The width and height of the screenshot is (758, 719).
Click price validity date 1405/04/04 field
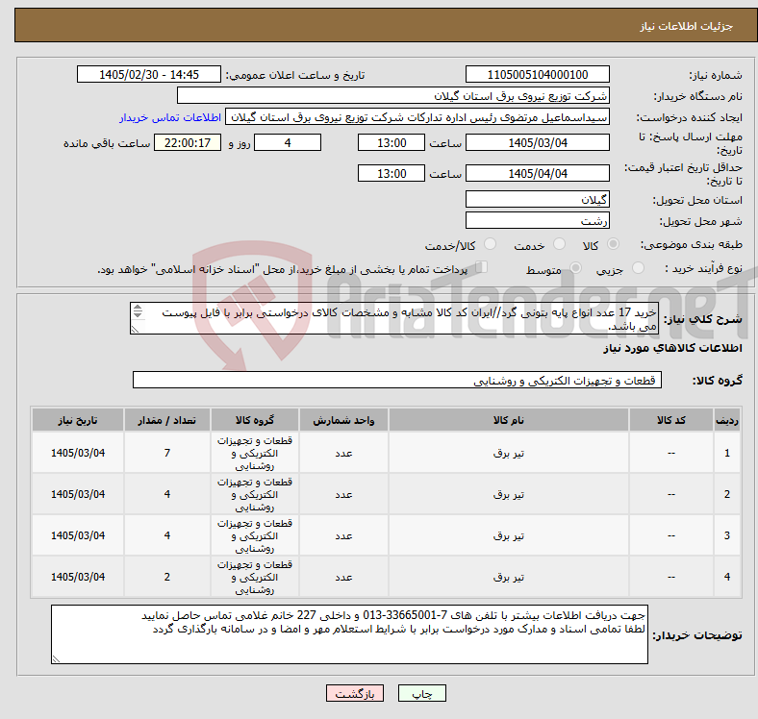tap(537, 173)
